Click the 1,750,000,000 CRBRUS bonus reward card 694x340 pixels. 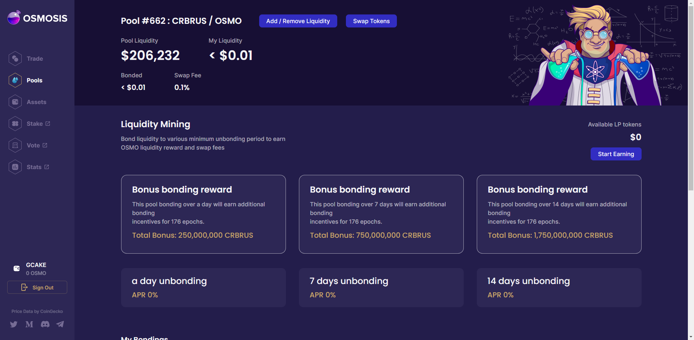click(559, 214)
